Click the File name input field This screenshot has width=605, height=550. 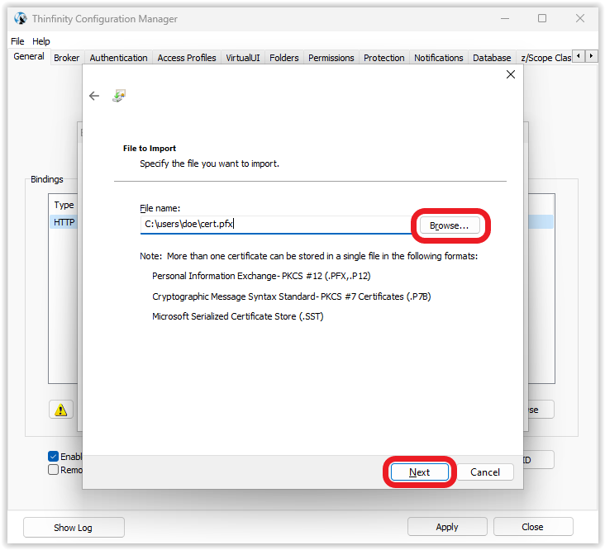[x=275, y=225]
